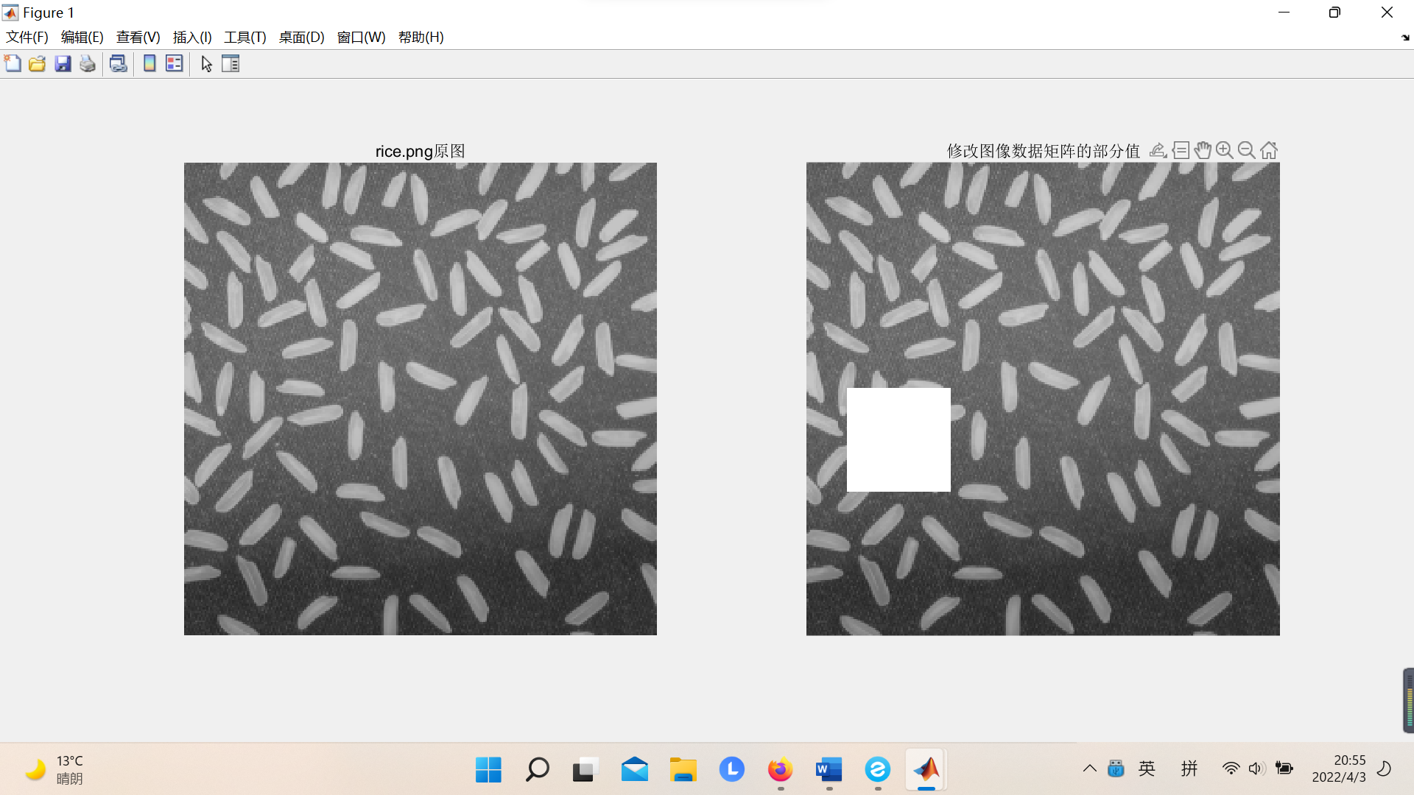Open the 工具(T) menu
The image size is (1414, 795).
(x=245, y=38)
